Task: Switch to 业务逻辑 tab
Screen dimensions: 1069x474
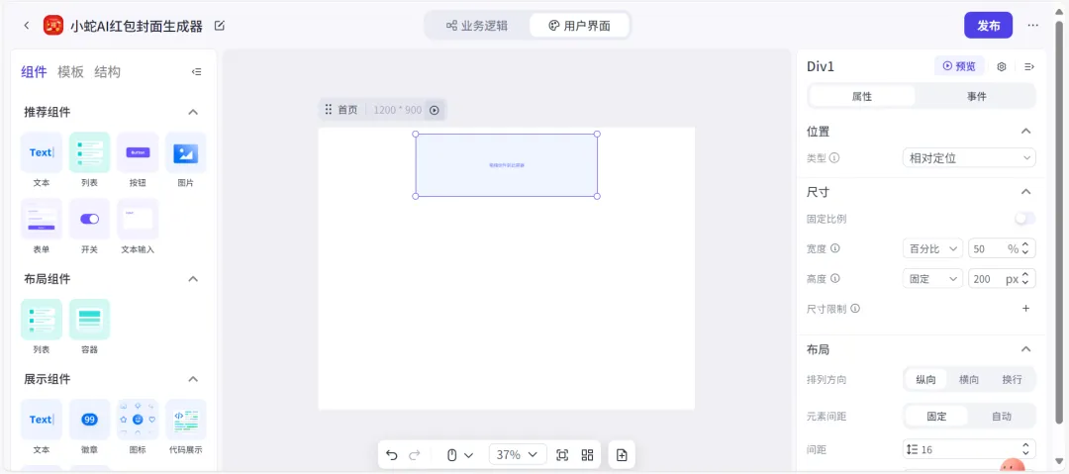Action: pyautogui.click(x=477, y=26)
